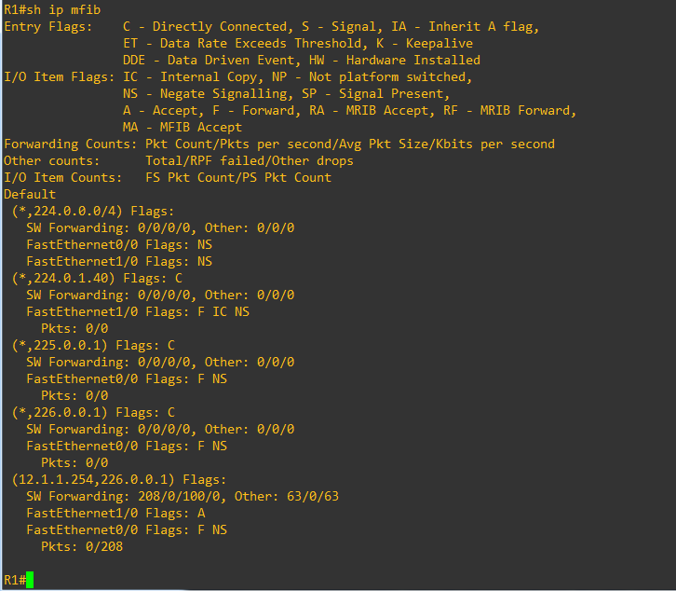Click 'FastEthernet1/0 Flags: F IC NS' line
Viewport: 676px width, 591px height.
point(138,311)
